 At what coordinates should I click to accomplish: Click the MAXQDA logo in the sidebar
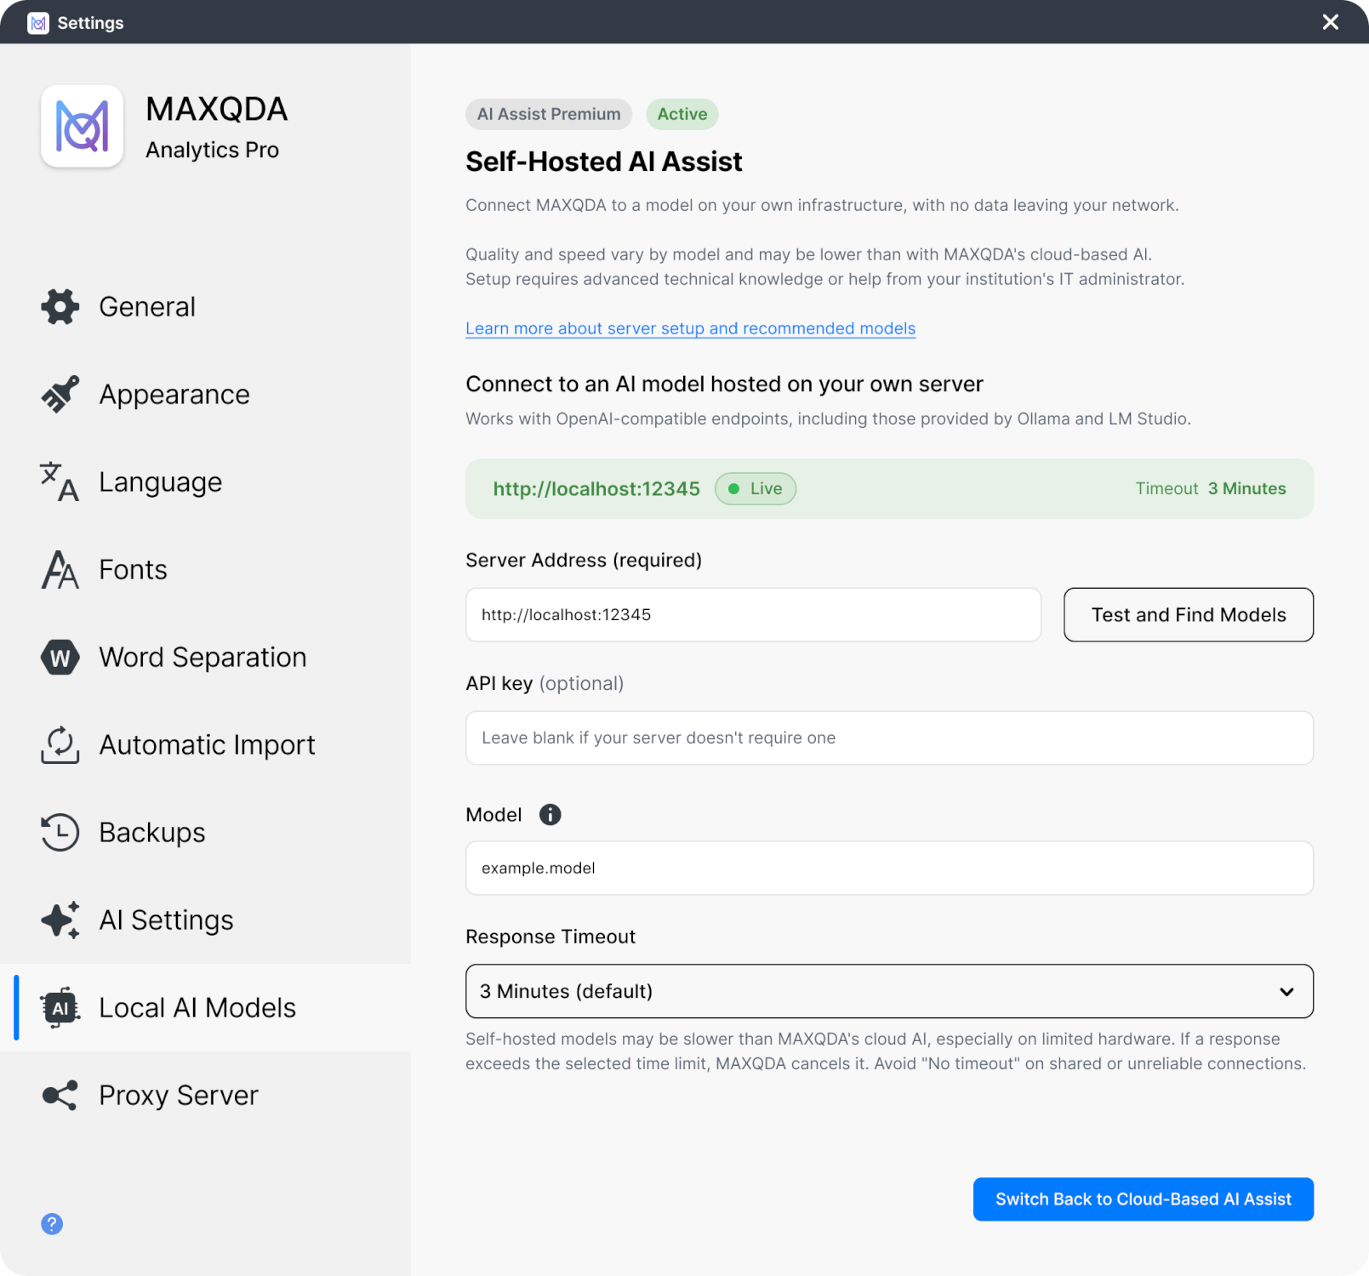tap(83, 127)
